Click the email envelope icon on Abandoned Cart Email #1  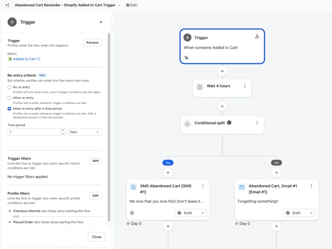(x=242, y=187)
